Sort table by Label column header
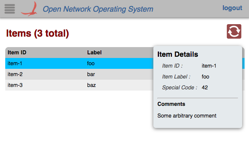Screen dimensions: 249x161 [x=94, y=52]
